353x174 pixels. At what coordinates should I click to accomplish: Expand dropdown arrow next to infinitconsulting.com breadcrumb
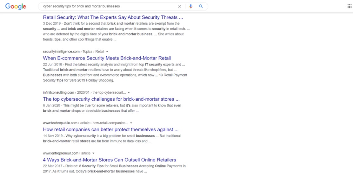click(129, 92)
